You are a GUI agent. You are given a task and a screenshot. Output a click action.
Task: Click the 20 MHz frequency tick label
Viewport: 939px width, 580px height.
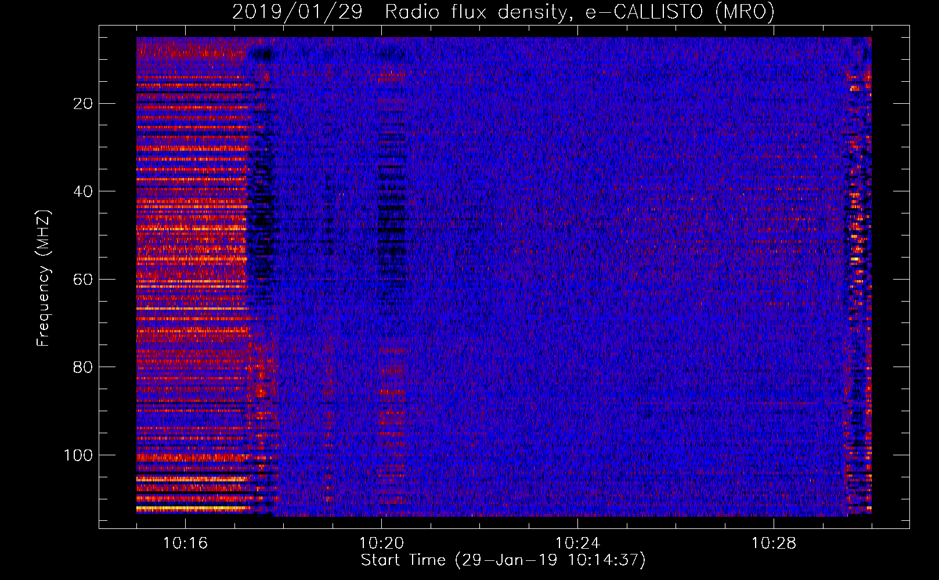(x=83, y=104)
